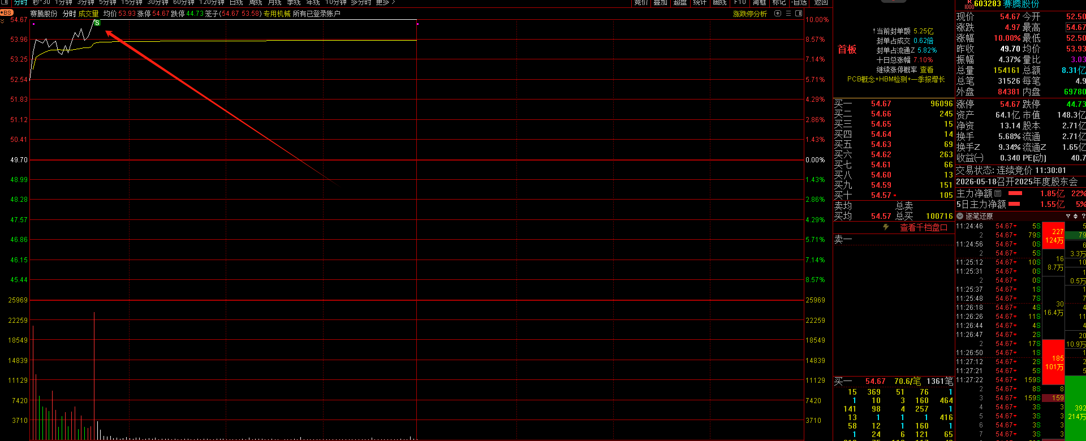Click the 涨幅 10.00% value
Image resolution: width=1086 pixels, height=441 pixels.
pos(1007,38)
